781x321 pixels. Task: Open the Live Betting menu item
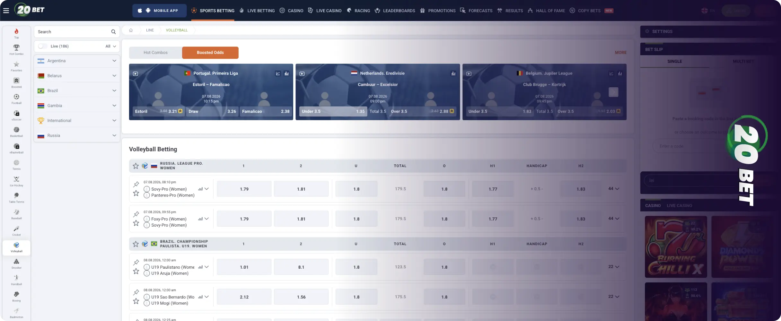coord(257,11)
